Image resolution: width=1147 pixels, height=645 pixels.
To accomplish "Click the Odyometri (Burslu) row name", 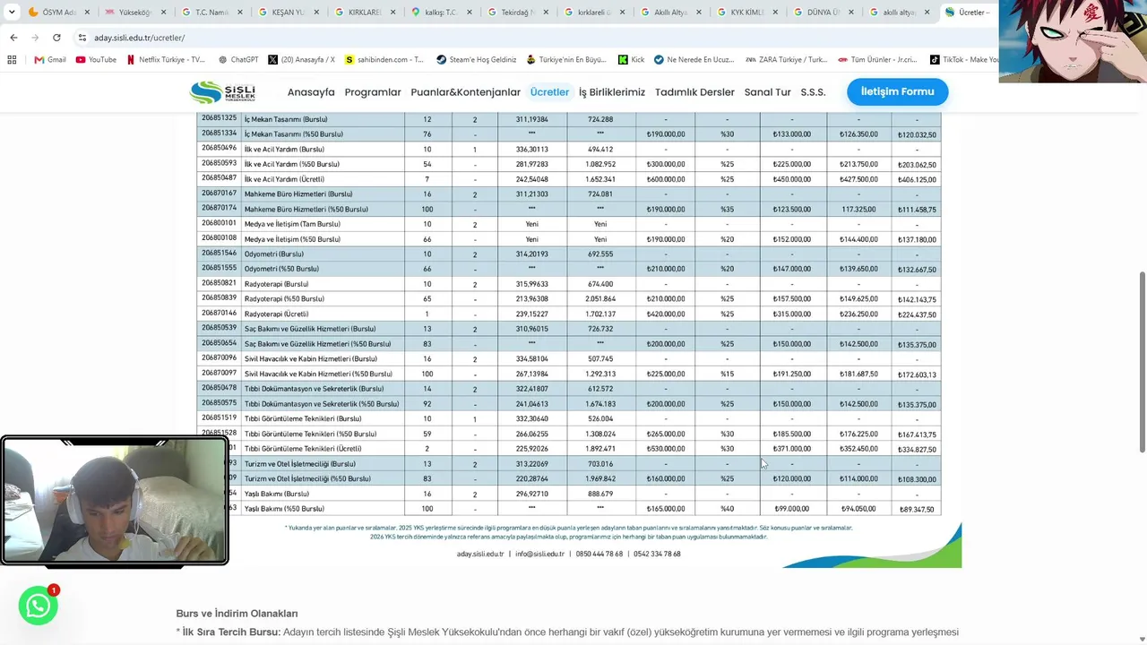I will [x=273, y=254].
